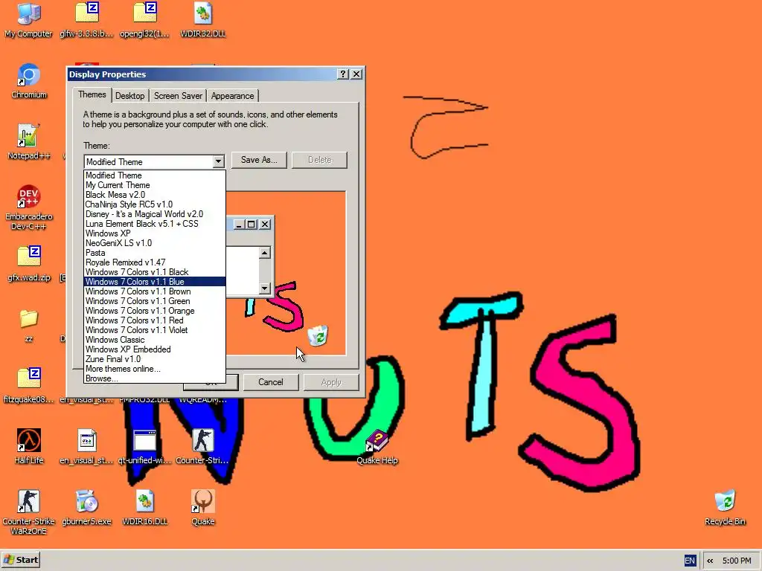Collapse the Theme dropdown arrow

(x=218, y=161)
